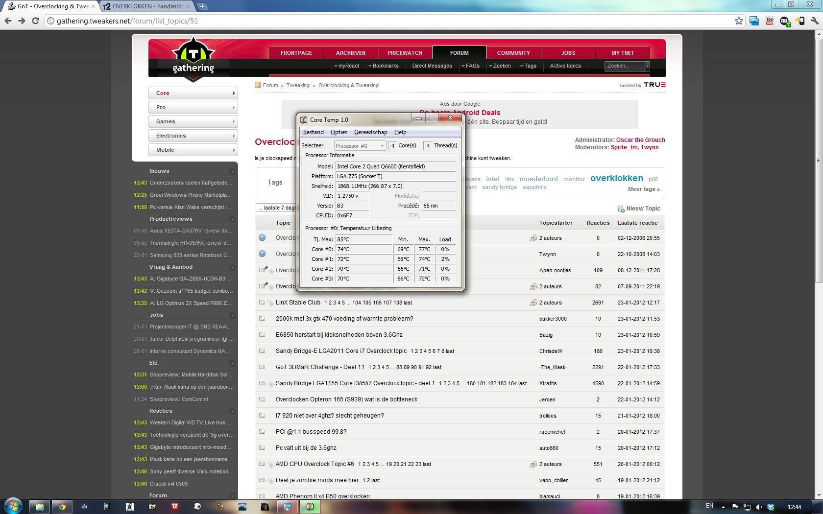Switch to Google Chrome in the taskbar
This screenshot has width=823, height=514.
pos(62,507)
